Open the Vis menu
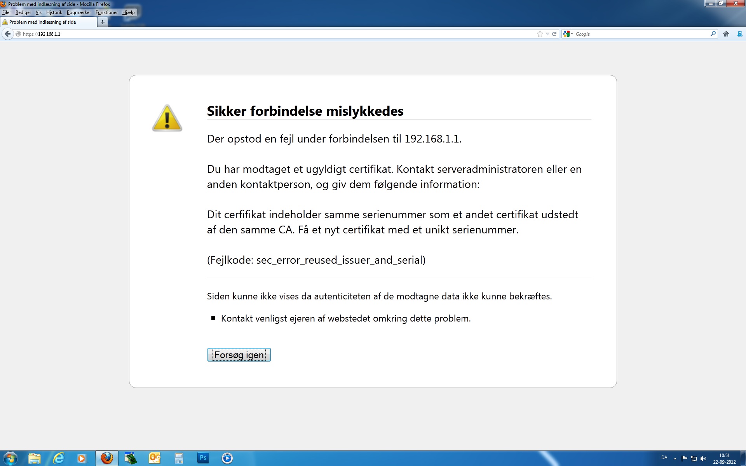The image size is (746, 466). click(x=38, y=12)
